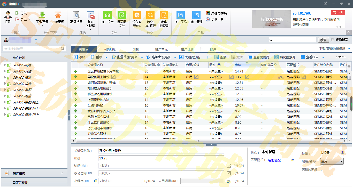Open the 下载更新 dropdown arrow
The width and height of the screenshot is (353, 187).
tap(42, 26)
